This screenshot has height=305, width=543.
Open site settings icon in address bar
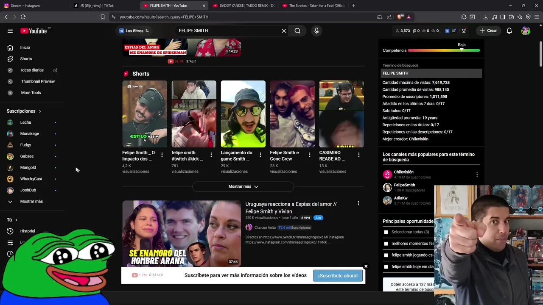[x=113, y=17]
